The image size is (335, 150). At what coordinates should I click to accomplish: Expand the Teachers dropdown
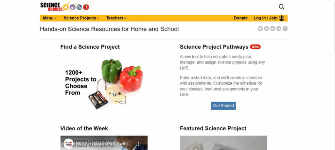pyautogui.click(x=116, y=18)
